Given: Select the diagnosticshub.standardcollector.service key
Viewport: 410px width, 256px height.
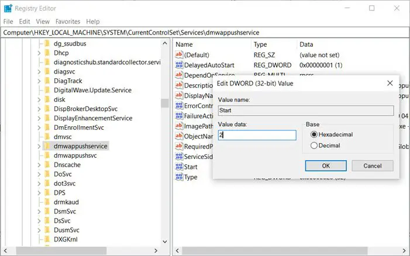Looking at the screenshot, I should pyautogui.click(x=107, y=62).
